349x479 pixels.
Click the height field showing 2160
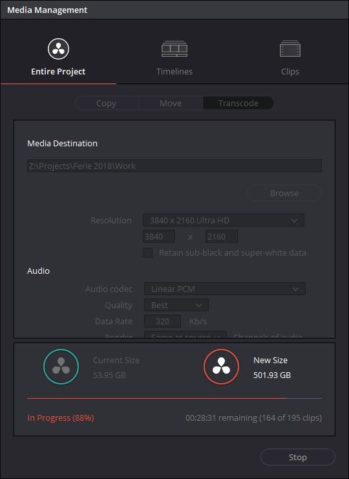(222, 236)
